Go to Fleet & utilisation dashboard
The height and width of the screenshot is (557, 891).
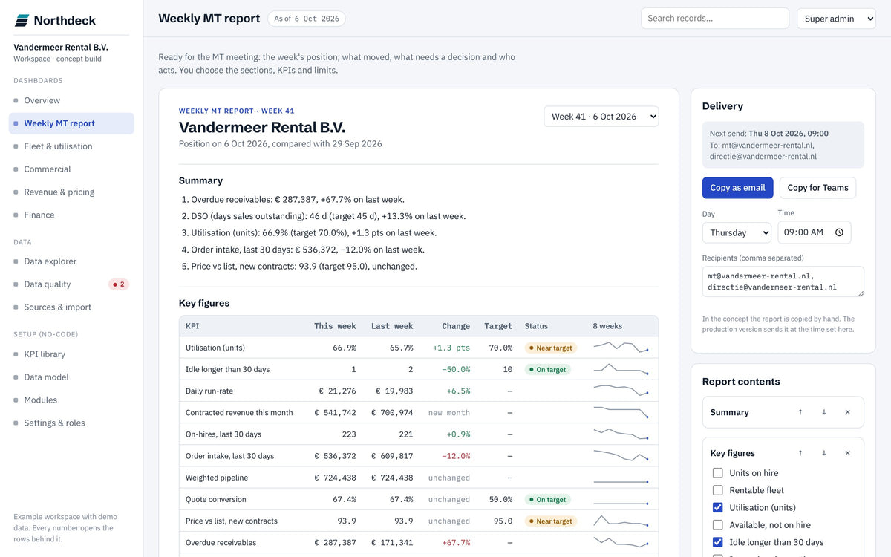coord(71,146)
